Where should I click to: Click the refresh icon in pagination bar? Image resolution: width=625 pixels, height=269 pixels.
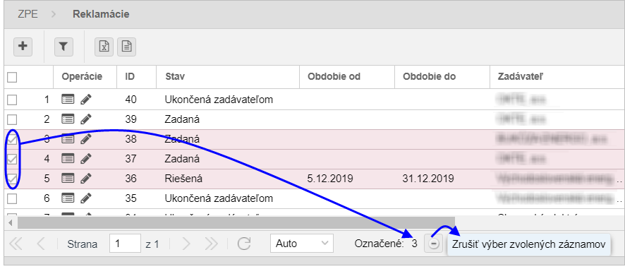click(244, 244)
